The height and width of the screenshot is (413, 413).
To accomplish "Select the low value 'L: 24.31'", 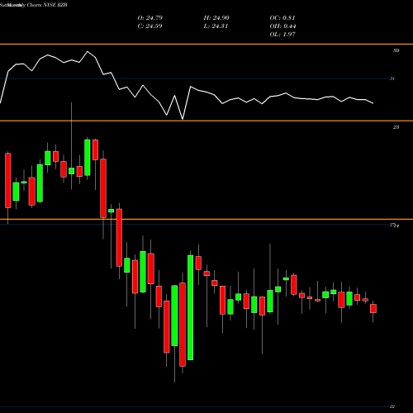I will click(x=216, y=26).
